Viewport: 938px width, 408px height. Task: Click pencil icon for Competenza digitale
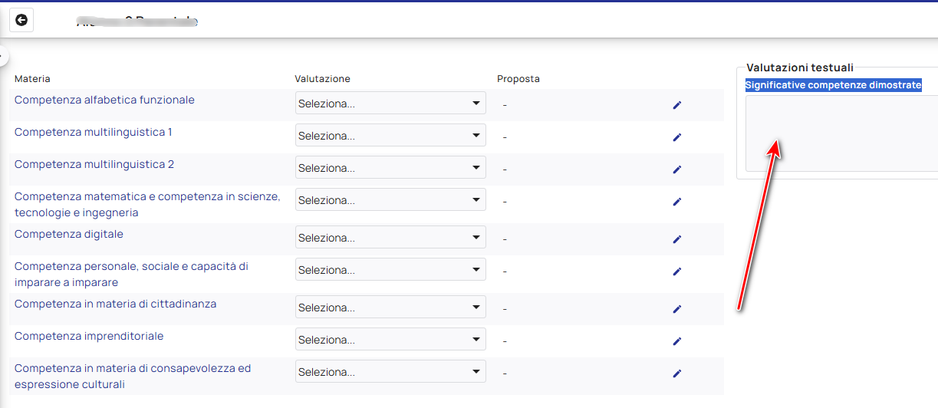pos(676,239)
